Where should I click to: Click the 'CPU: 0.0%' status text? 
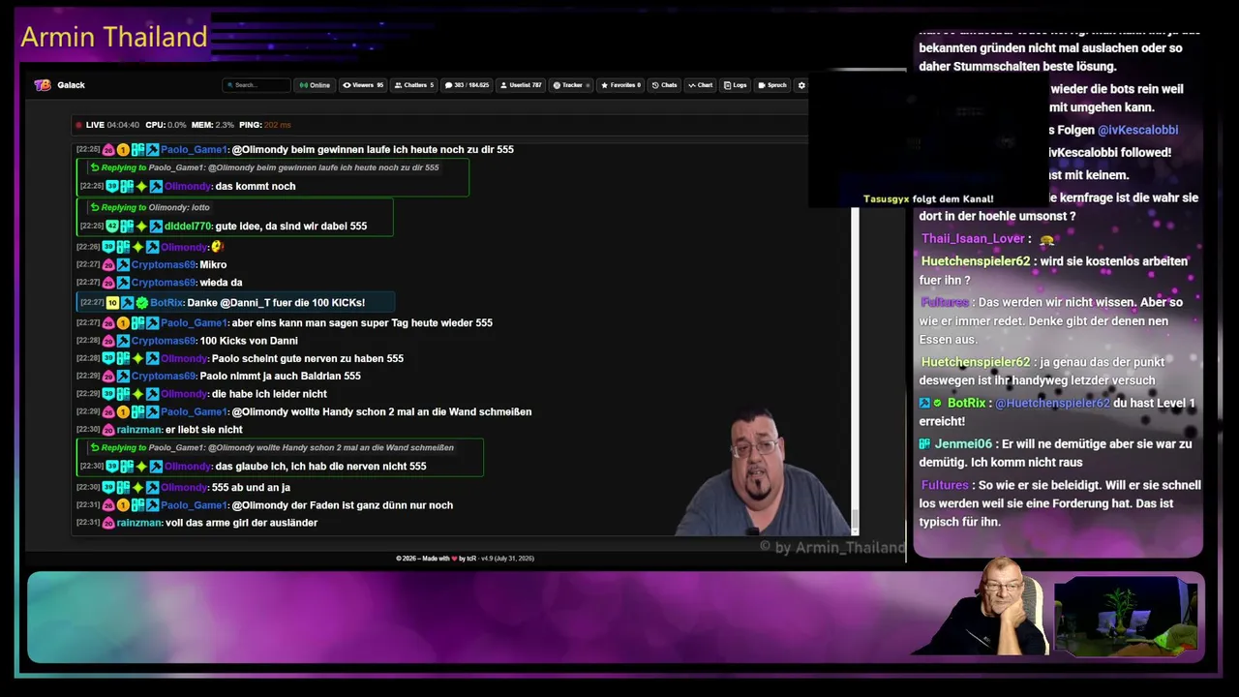(x=166, y=125)
